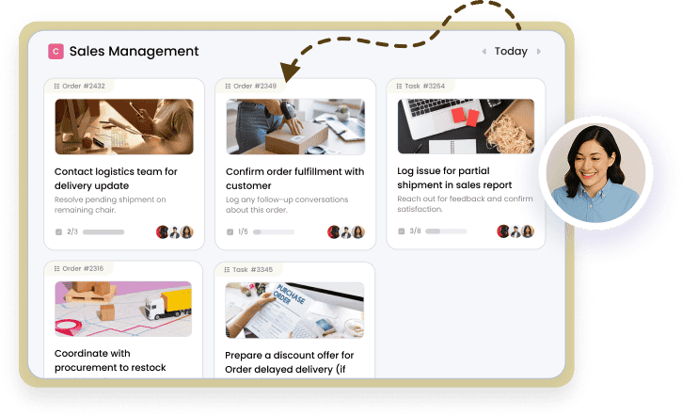Click the Purchase Order thumbnail image
The height and width of the screenshot is (415, 682).
pyautogui.click(x=294, y=311)
